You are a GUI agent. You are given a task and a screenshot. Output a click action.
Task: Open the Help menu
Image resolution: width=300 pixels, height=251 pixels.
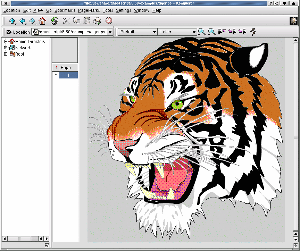(157, 10)
